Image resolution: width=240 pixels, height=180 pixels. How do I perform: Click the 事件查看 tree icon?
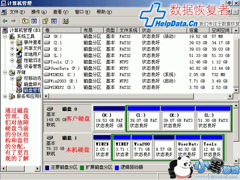(19, 42)
